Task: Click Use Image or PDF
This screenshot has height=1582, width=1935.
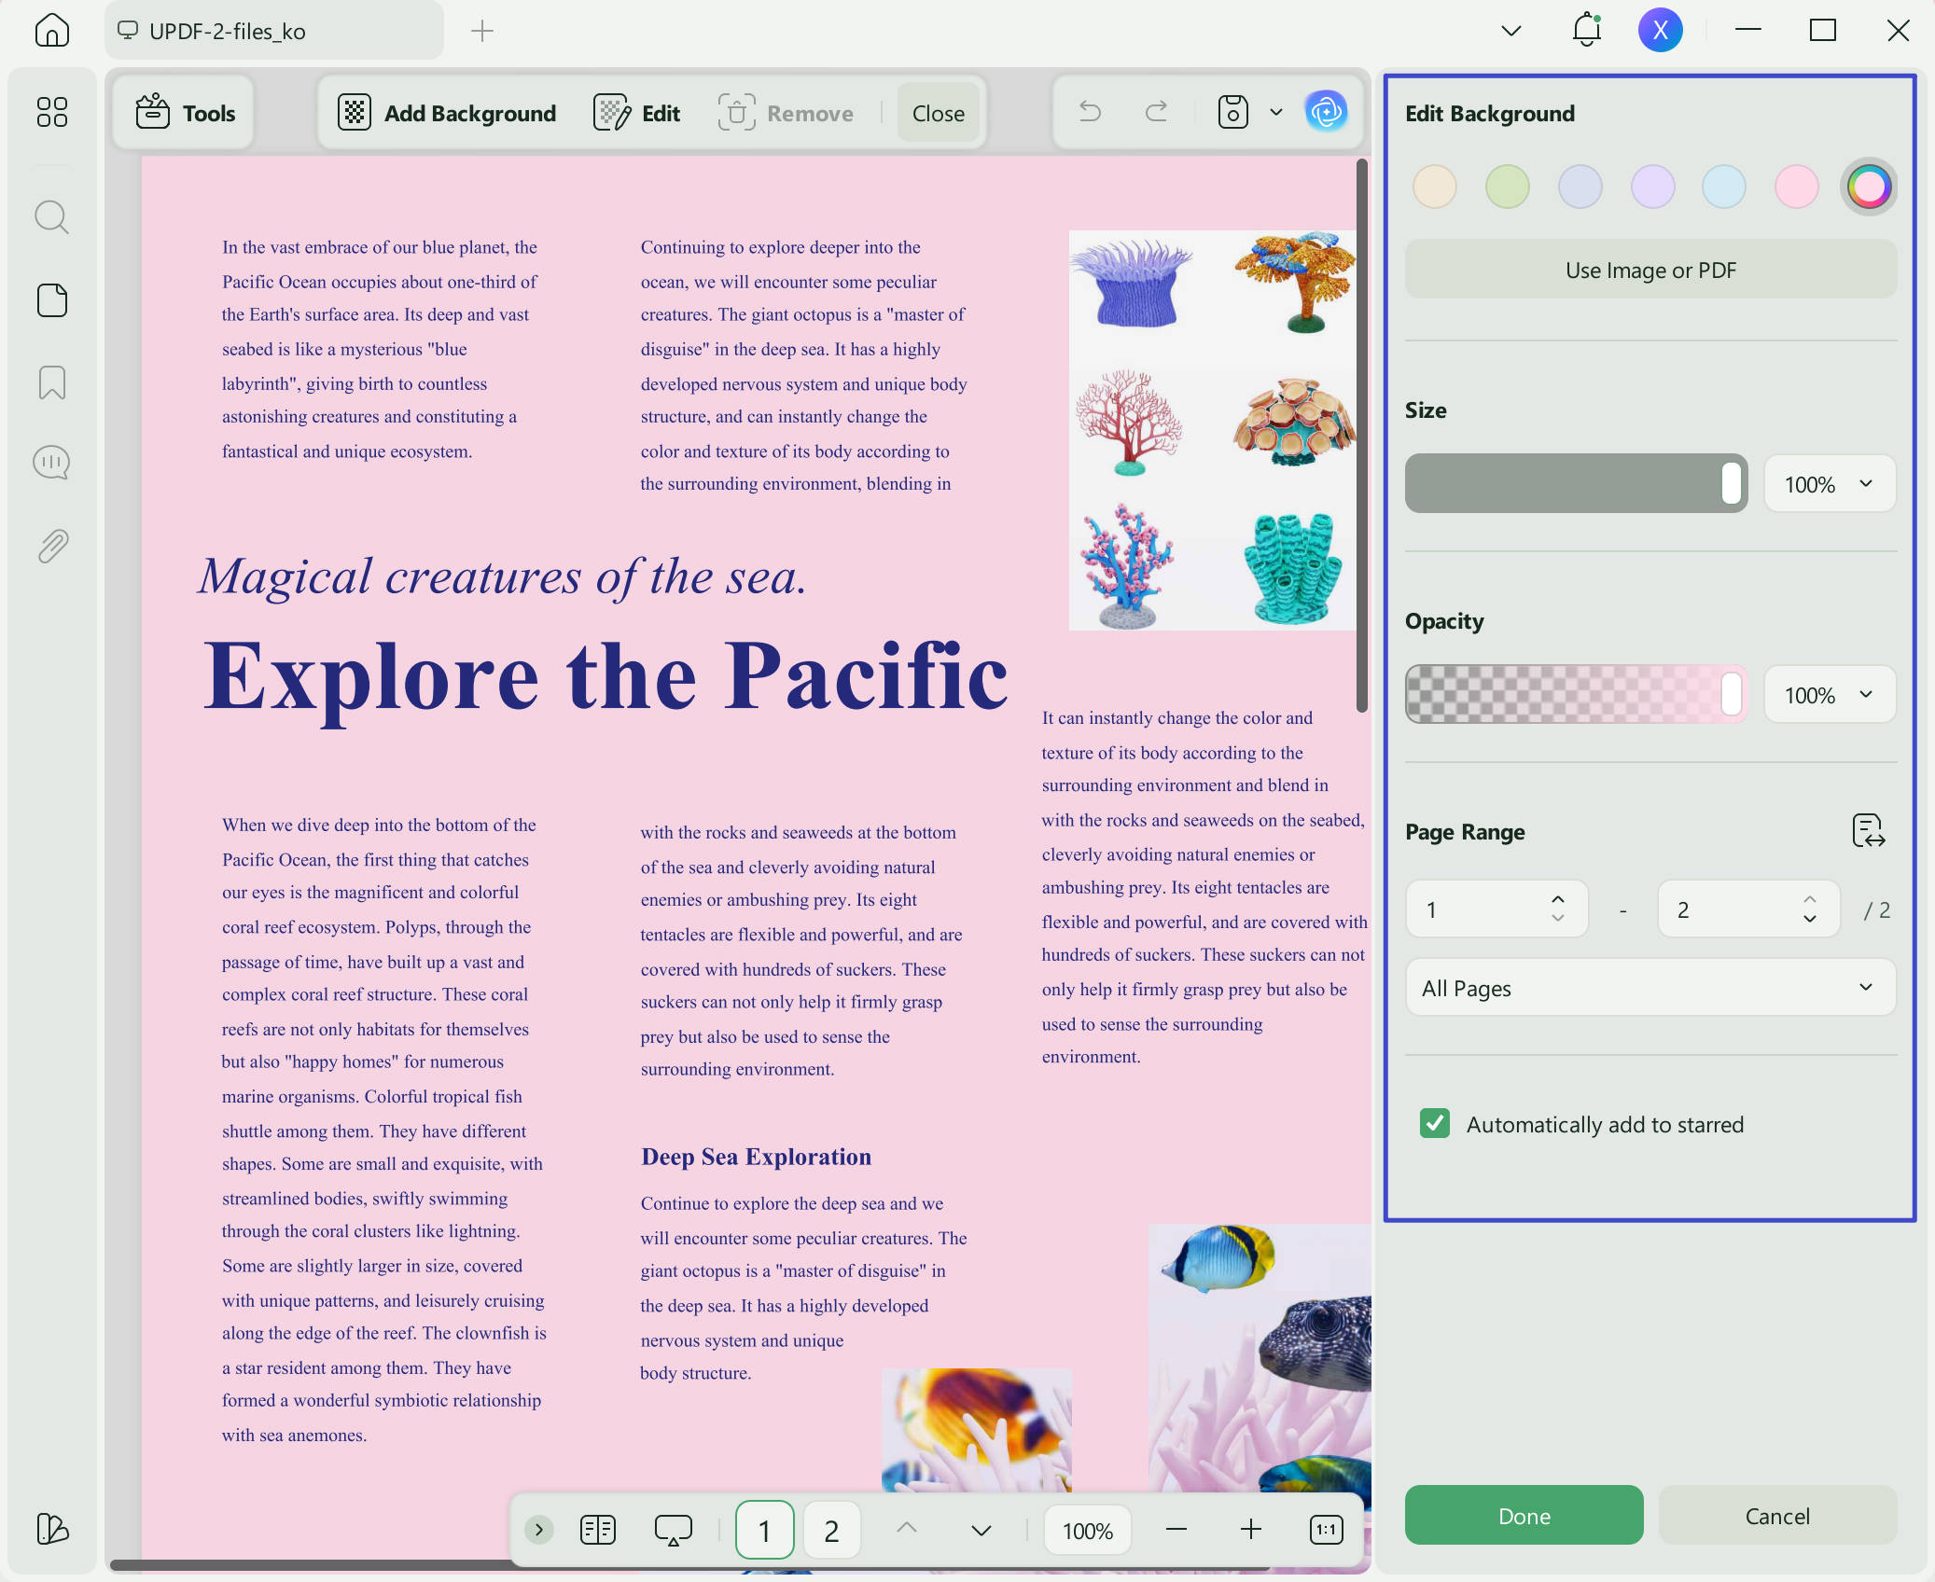Action: [1650, 270]
